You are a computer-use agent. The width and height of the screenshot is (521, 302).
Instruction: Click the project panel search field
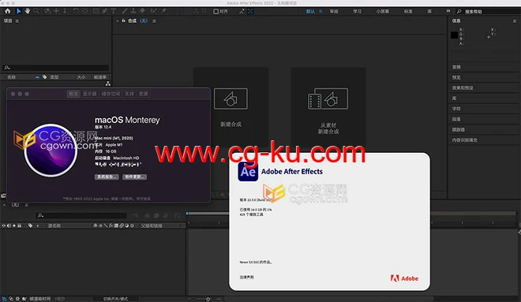[55, 68]
